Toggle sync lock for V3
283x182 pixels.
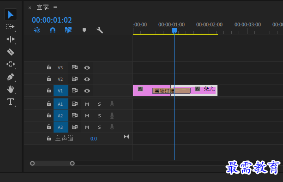tap(74, 67)
